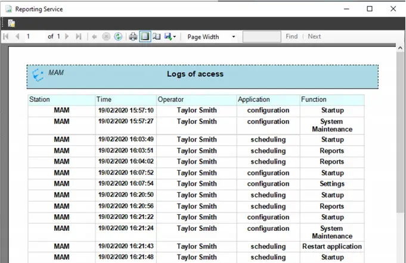Image resolution: width=406 pixels, height=263 pixels.
Task: Print the access log report
Action: click(133, 37)
